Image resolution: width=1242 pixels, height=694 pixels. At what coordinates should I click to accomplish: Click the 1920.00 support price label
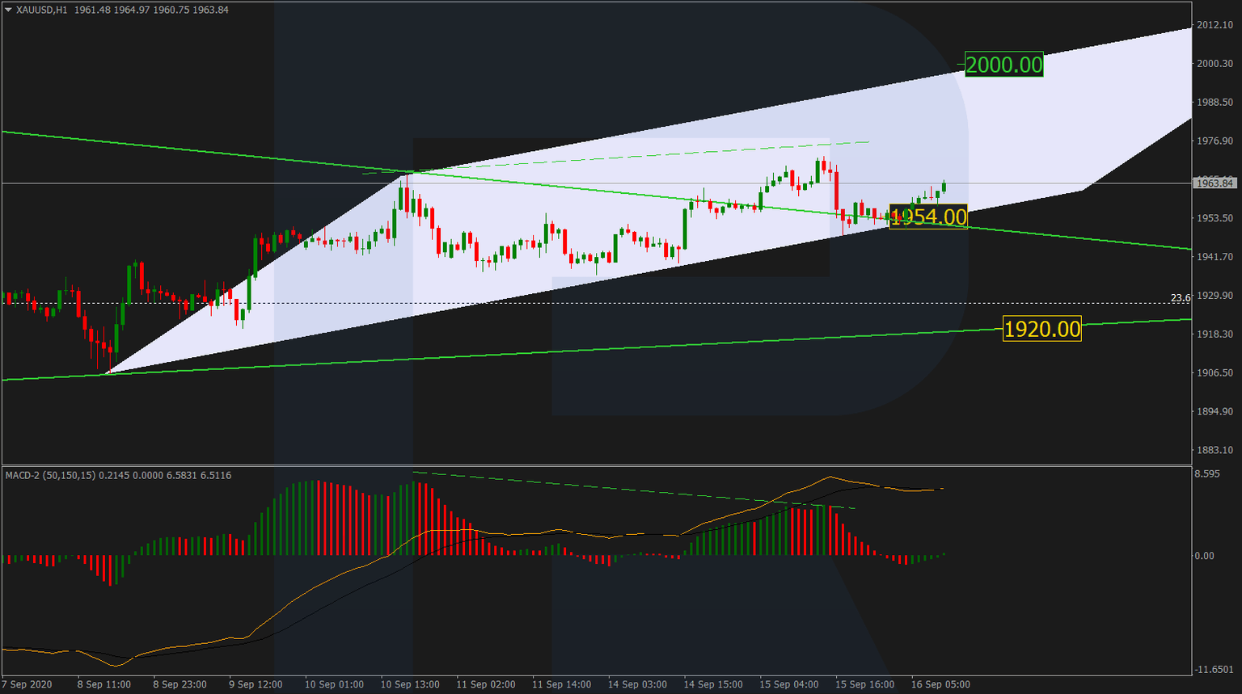coord(1041,328)
